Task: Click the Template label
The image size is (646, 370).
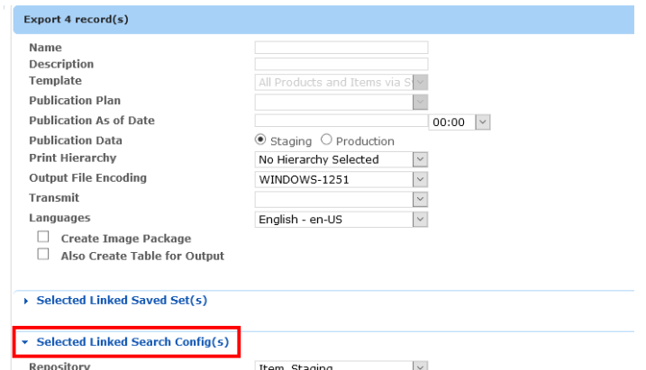Action: [55, 81]
